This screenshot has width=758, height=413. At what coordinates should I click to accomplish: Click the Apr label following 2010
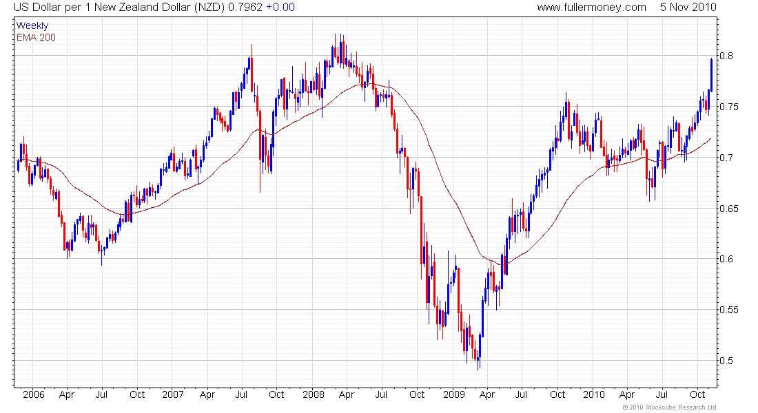click(x=627, y=395)
